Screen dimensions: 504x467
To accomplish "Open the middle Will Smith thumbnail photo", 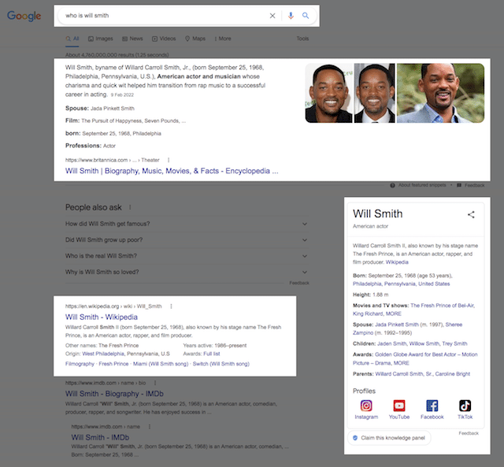I will (375, 93).
